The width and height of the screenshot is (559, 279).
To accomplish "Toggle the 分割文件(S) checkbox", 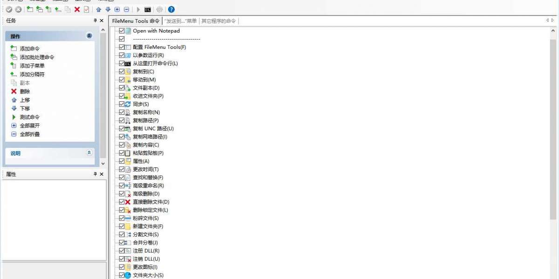I will [x=122, y=234].
